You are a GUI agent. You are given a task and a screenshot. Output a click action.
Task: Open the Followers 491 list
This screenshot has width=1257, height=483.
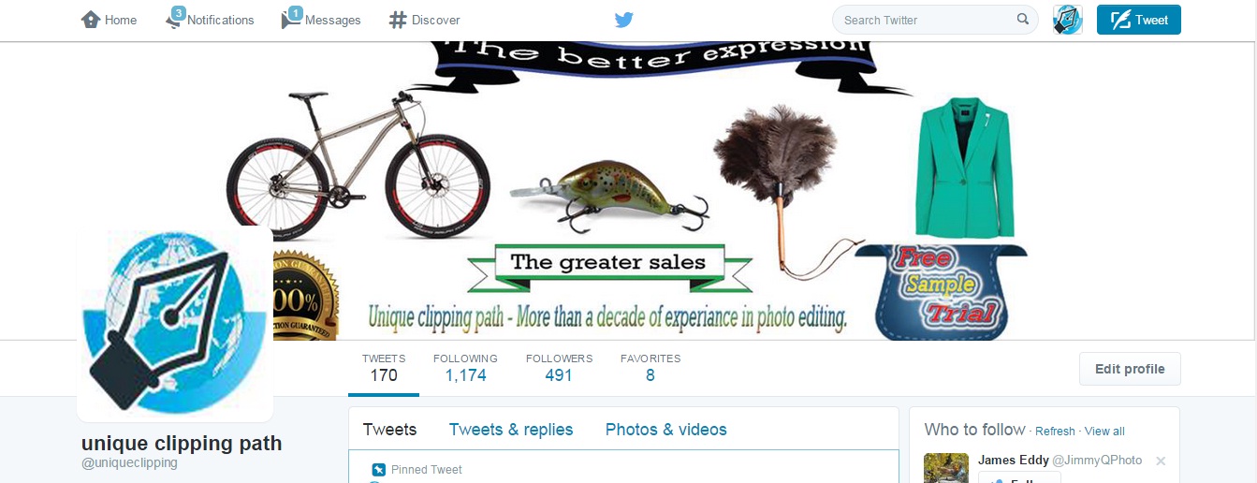[x=559, y=368]
